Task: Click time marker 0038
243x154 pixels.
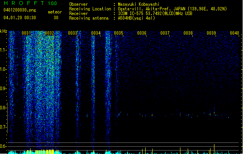Action: pyautogui.click(x=188, y=33)
